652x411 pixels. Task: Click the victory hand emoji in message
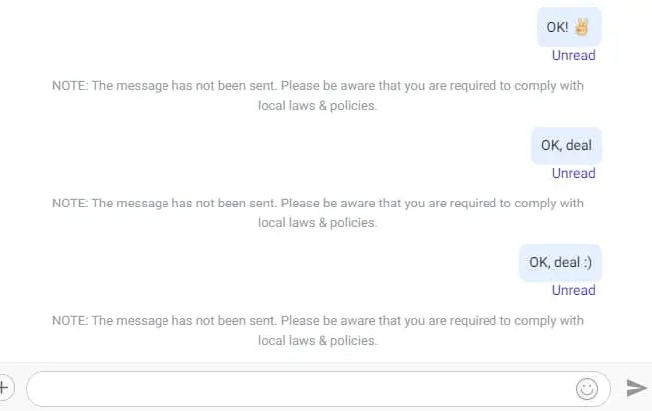582,27
